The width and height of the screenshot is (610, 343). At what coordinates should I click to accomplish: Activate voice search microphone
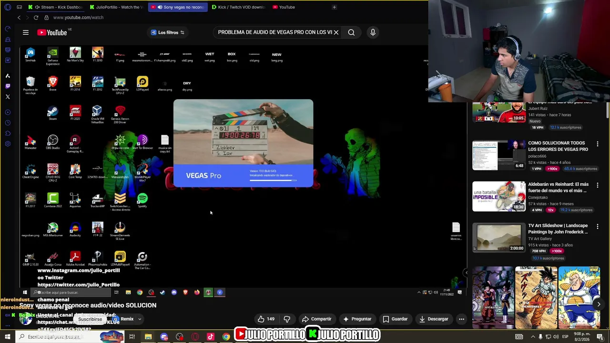coord(373,32)
